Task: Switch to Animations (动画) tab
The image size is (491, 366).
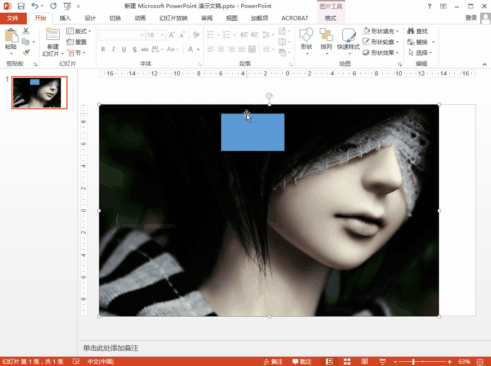Action: pos(140,18)
